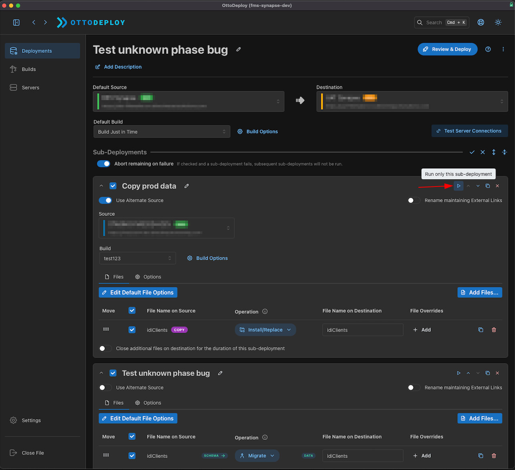
Task: Open the Builds section in sidebar
Action: click(x=28, y=69)
